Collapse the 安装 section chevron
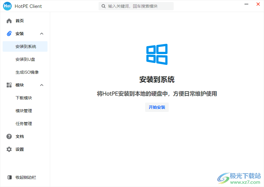The width and height of the screenshot is (264, 187). (x=42, y=34)
